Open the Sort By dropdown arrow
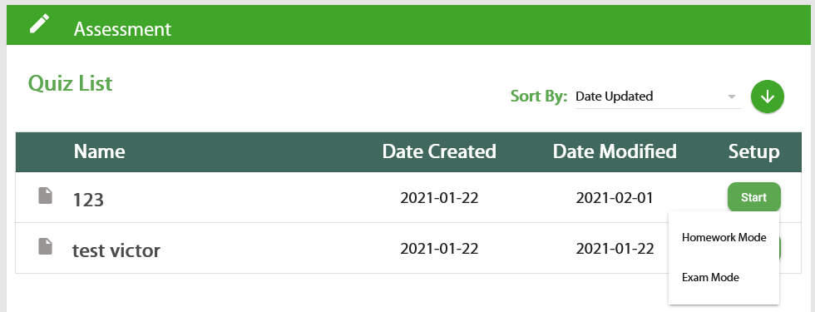Image resolution: width=815 pixels, height=312 pixels. (x=732, y=97)
